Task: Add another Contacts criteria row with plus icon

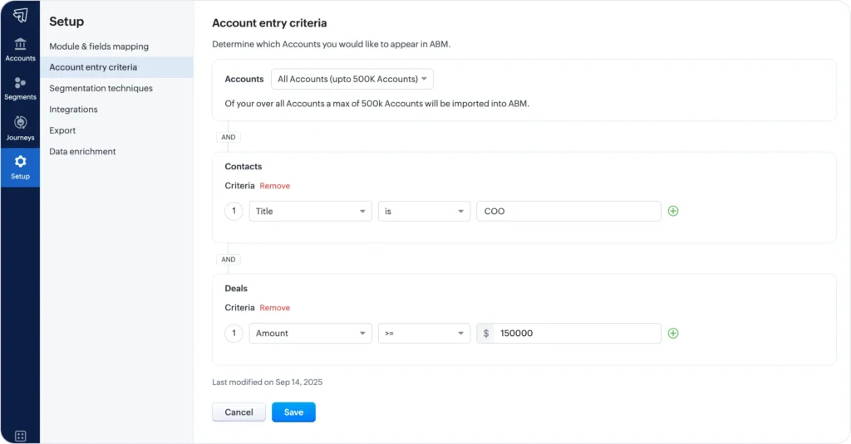Action: [673, 211]
